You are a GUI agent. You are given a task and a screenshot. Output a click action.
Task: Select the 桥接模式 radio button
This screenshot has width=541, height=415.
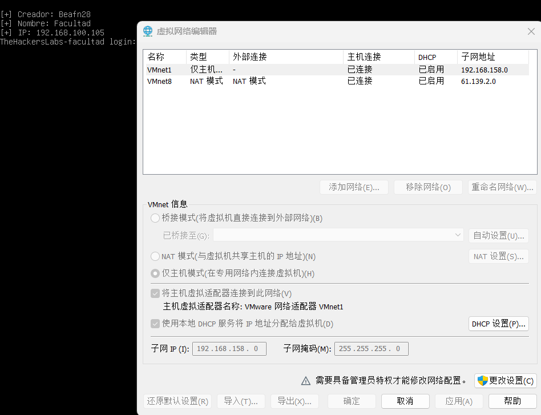[155, 218]
